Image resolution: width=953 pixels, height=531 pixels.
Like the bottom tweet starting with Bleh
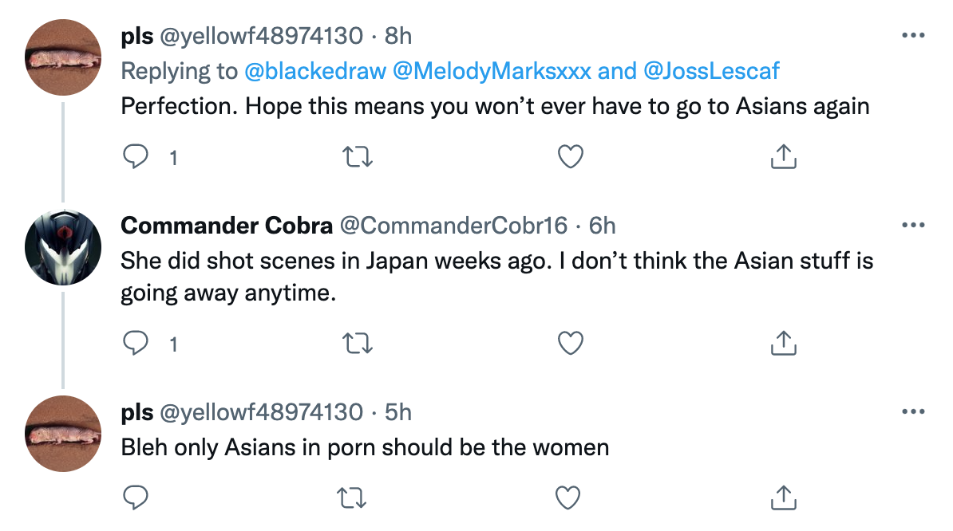coord(567,498)
